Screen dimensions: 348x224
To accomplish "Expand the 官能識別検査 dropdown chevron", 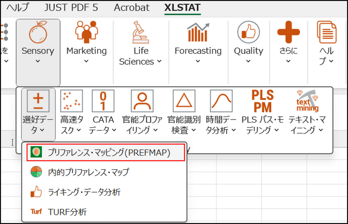I will pyautogui.click(x=194, y=130).
